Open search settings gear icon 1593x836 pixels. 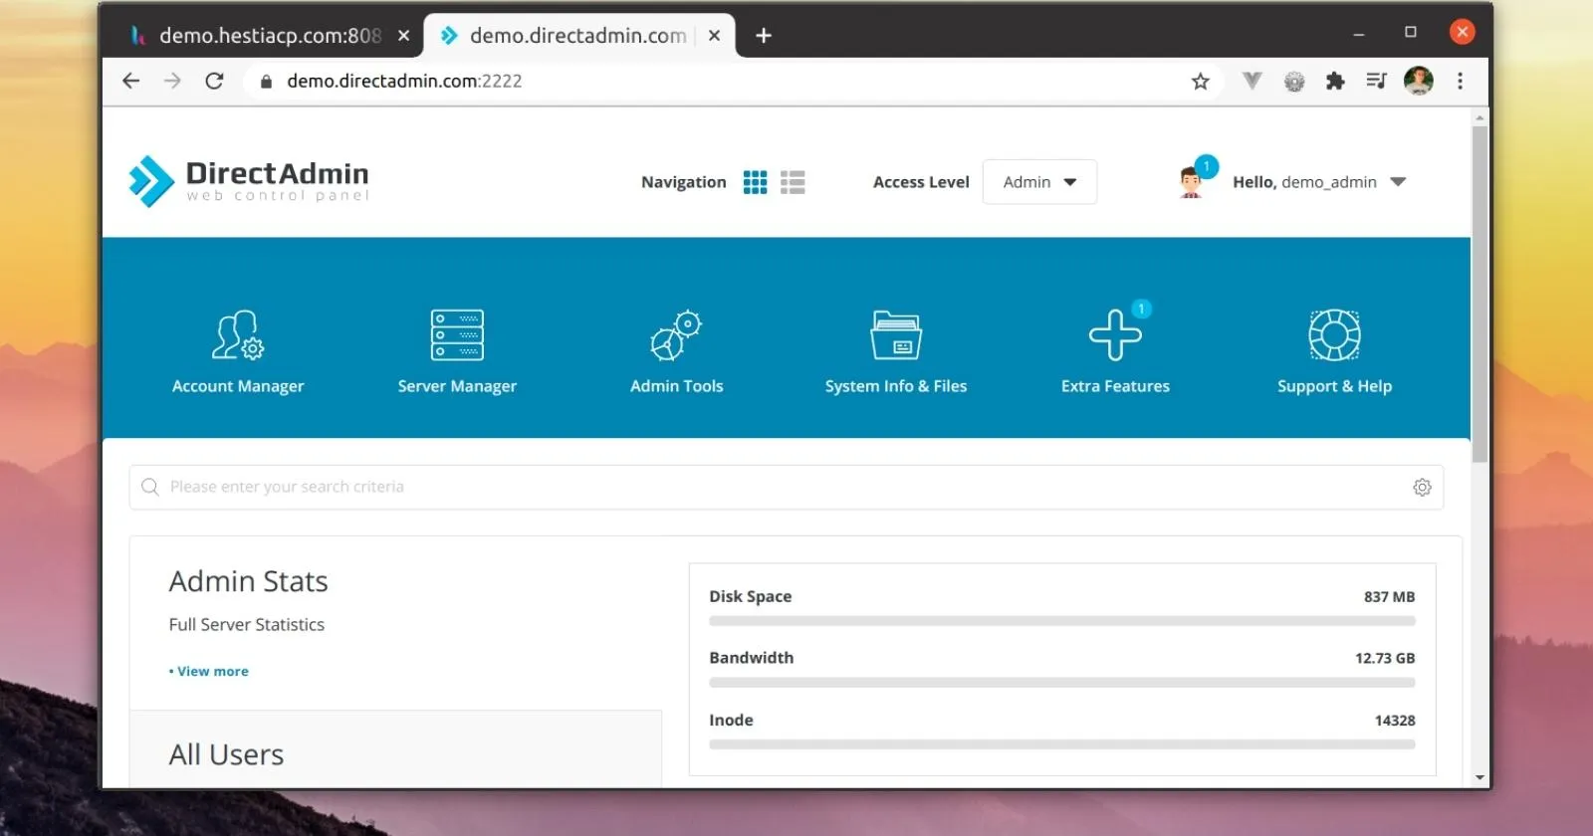pos(1422,487)
